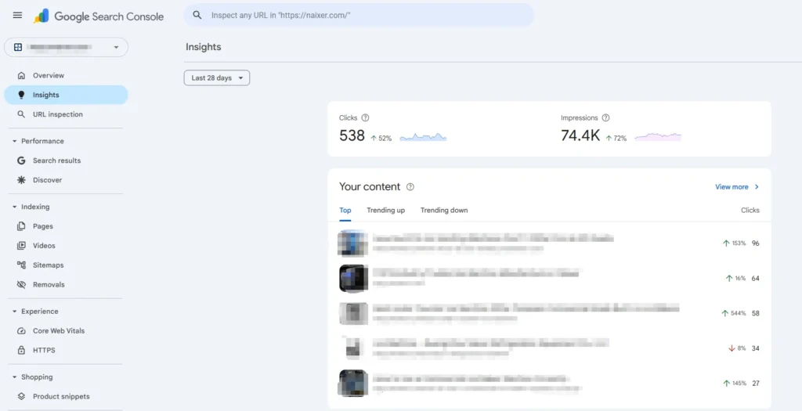Click View more in Your content
802x411 pixels.
tap(732, 187)
